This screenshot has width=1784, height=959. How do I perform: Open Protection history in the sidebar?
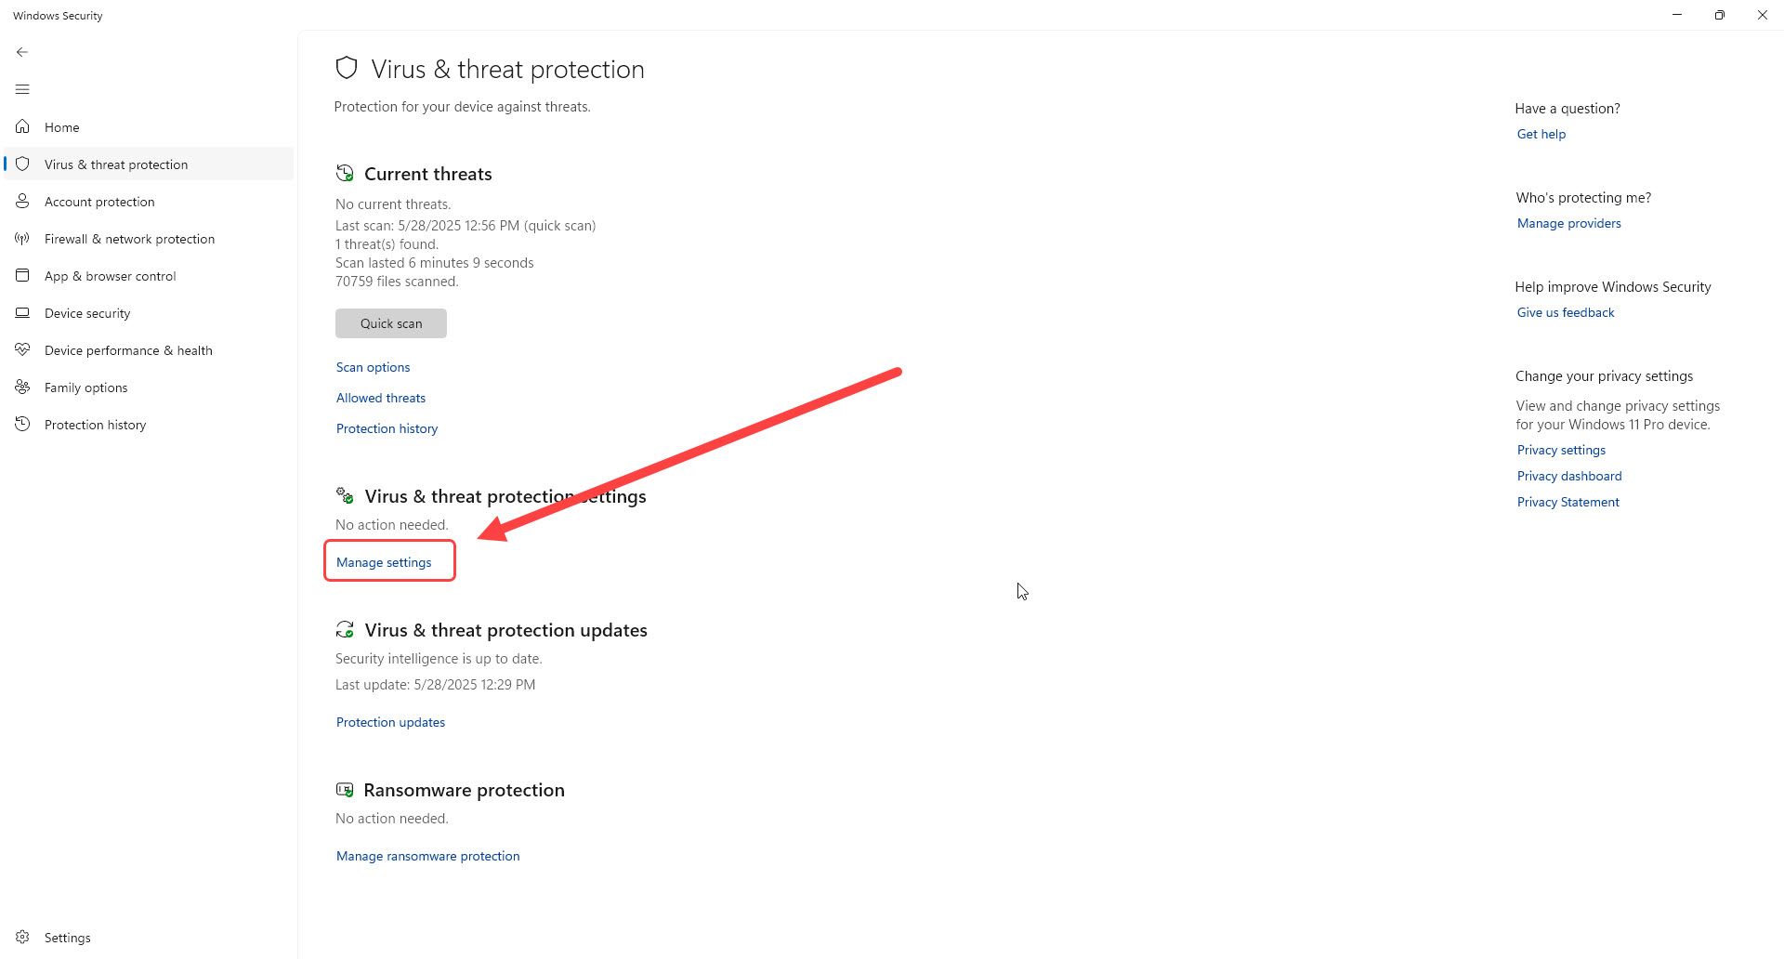[95, 425]
